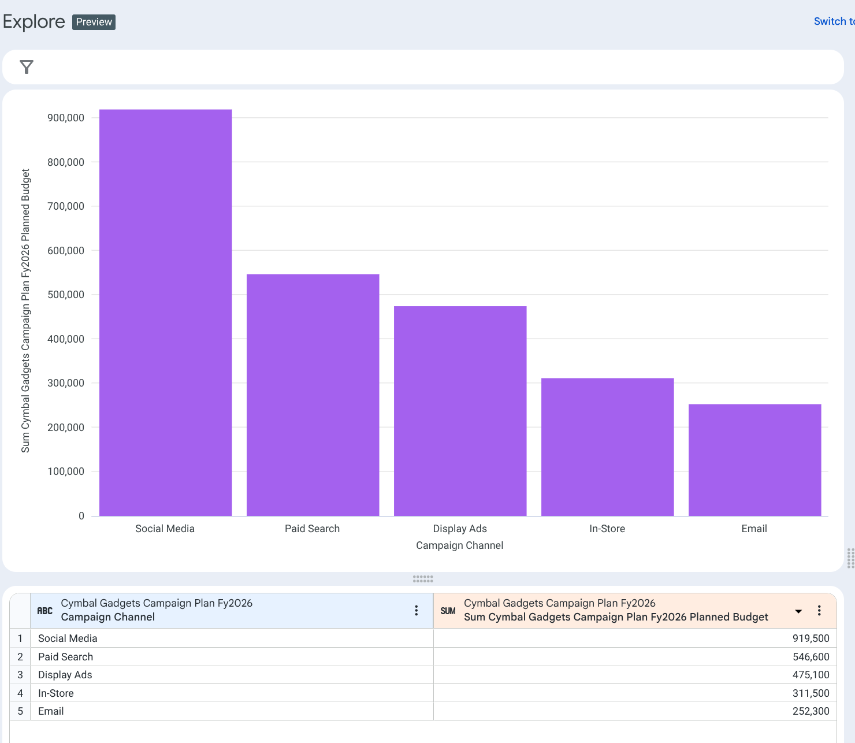
Task: Click the SUM aggregation icon on Planned Budget column
Action: click(448, 611)
